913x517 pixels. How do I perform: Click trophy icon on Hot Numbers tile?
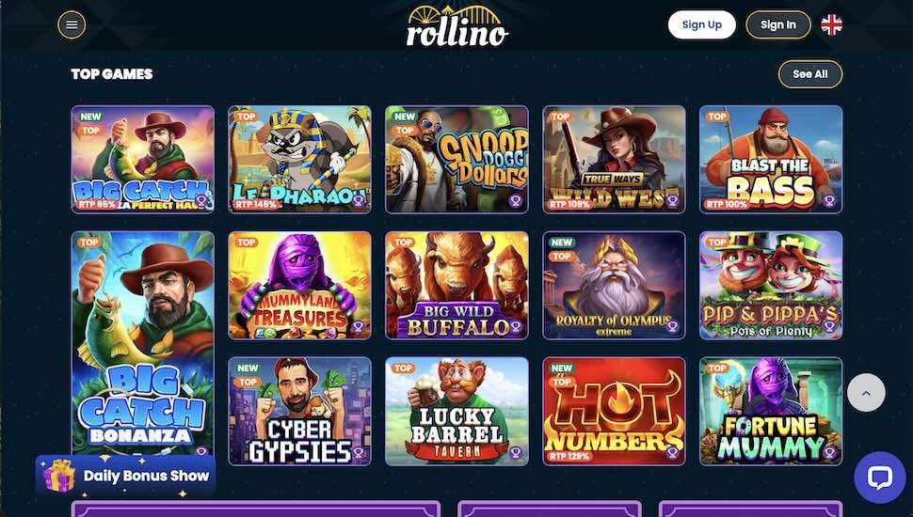[x=673, y=452]
